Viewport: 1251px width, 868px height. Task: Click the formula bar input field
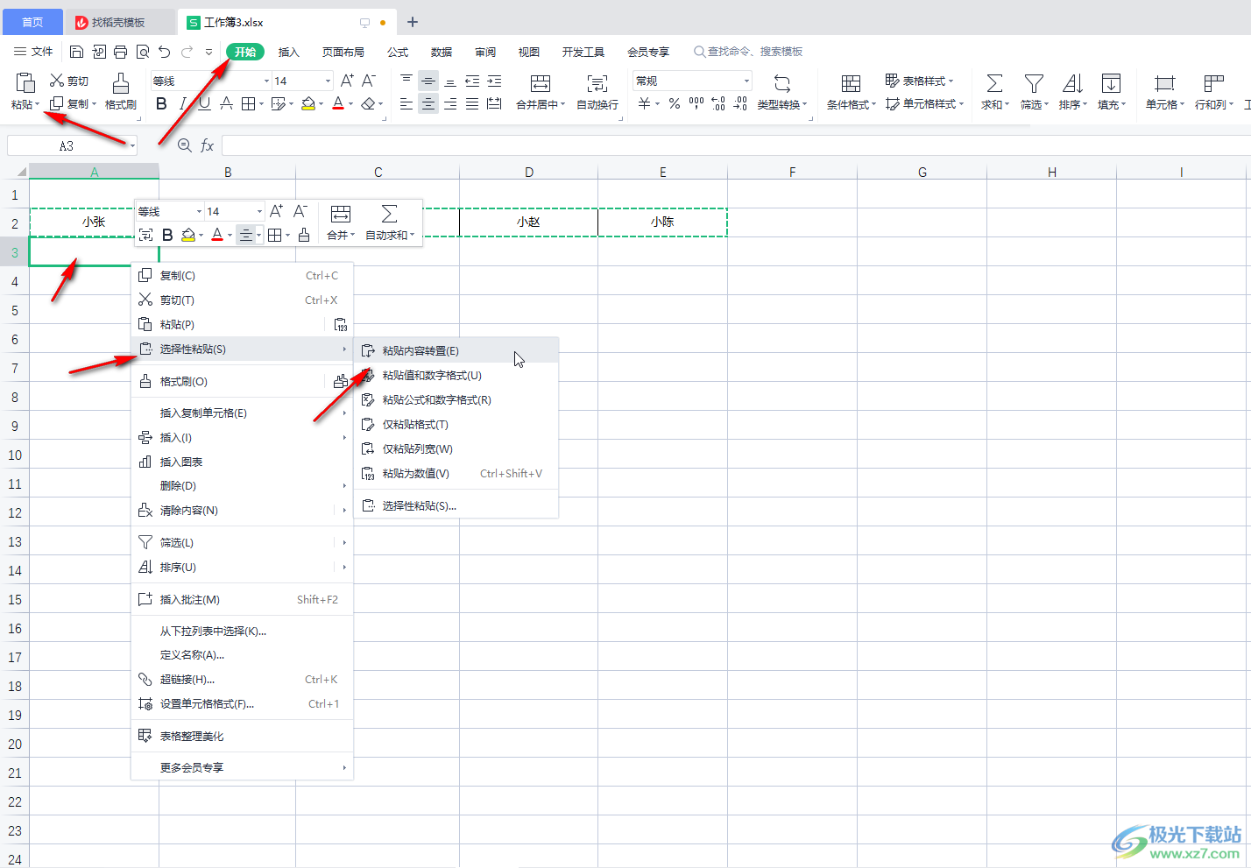pyautogui.click(x=736, y=145)
